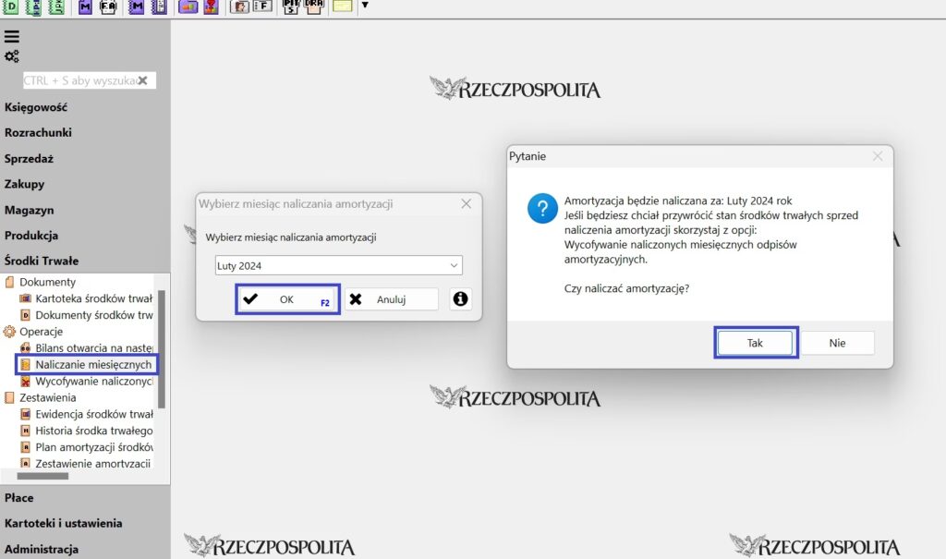Open the Płace menu section

point(19,497)
